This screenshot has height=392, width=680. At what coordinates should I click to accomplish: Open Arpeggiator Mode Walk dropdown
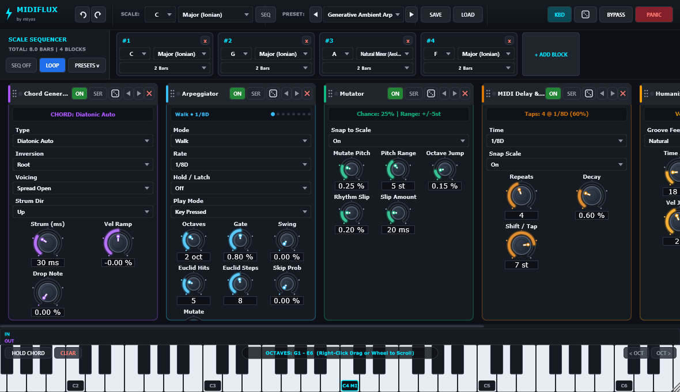tap(241, 141)
